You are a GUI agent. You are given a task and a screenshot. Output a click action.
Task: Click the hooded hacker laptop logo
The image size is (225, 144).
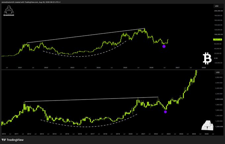[x=9, y=11]
